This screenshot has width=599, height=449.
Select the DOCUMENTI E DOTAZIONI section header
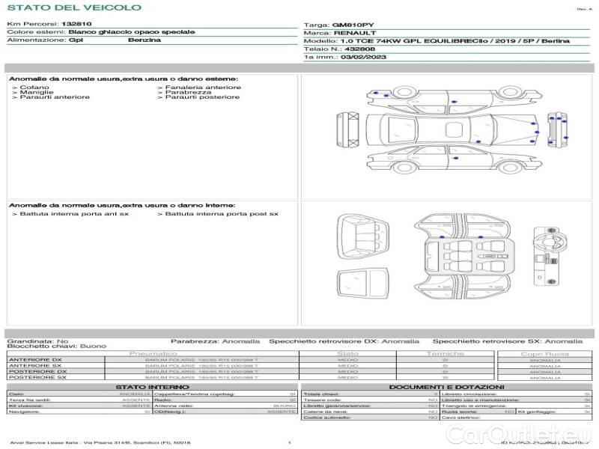click(446, 386)
